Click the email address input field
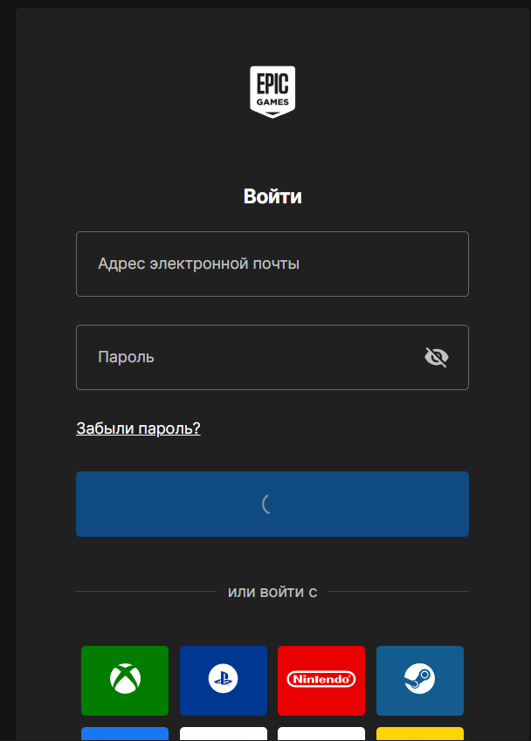This screenshot has height=741, width=531. pos(272,264)
